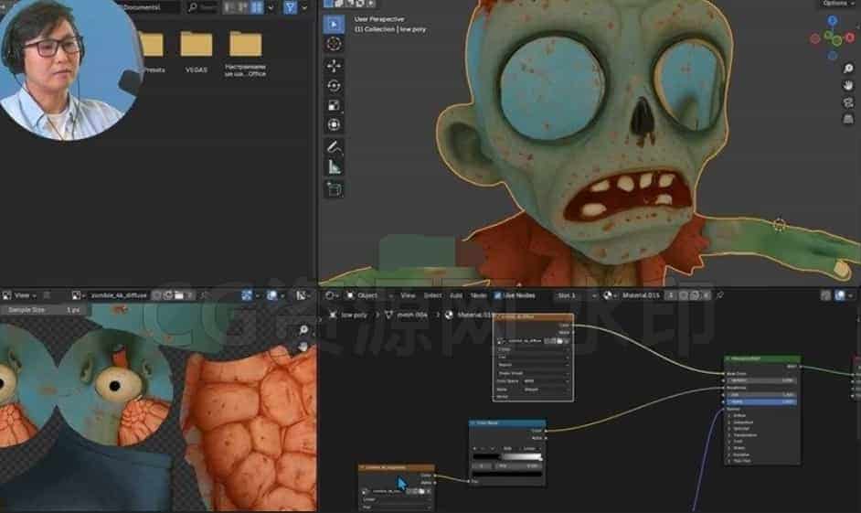This screenshot has width=861, height=513.
Task: Switch perspective/orthographic with the grid icon
Action: click(x=848, y=119)
